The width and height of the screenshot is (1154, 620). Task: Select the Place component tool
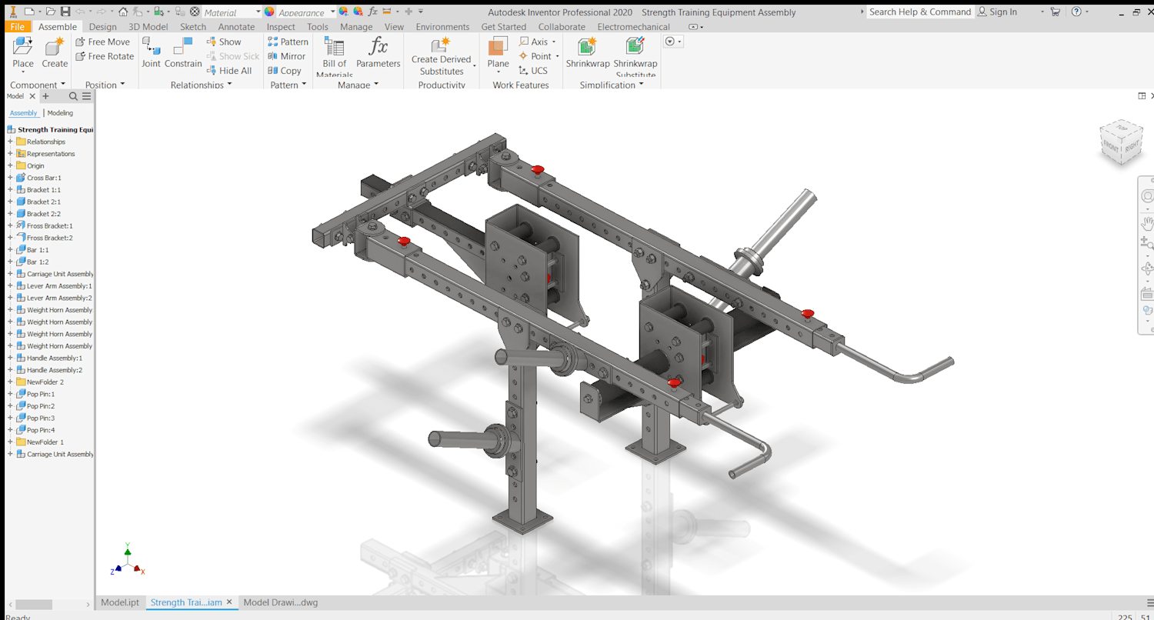(x=23, y=52)
